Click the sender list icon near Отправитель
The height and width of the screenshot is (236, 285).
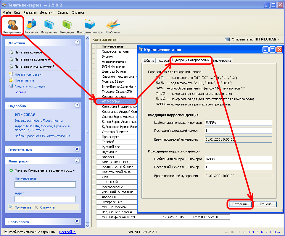pyautogui.click(x=227, y=39)
